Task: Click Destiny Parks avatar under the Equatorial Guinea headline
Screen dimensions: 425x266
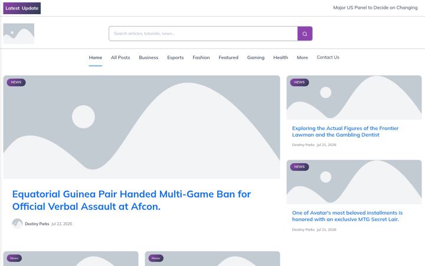Action: tap(17, 223)
